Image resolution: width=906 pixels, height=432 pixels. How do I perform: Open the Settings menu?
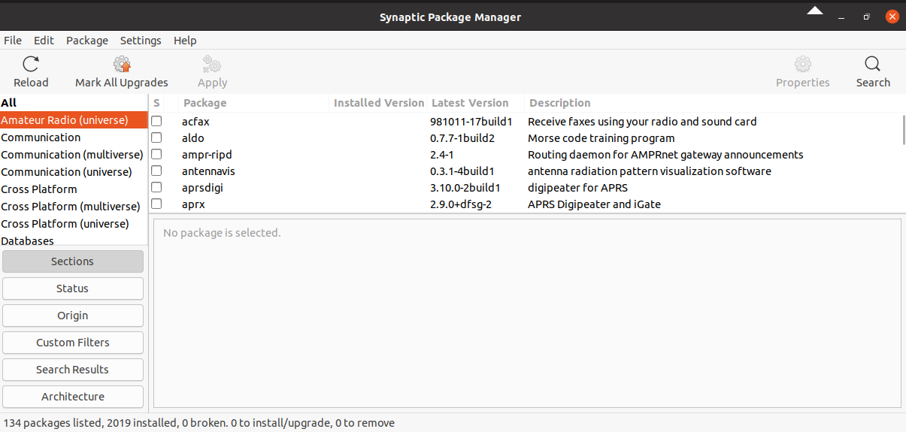(141, 41)
